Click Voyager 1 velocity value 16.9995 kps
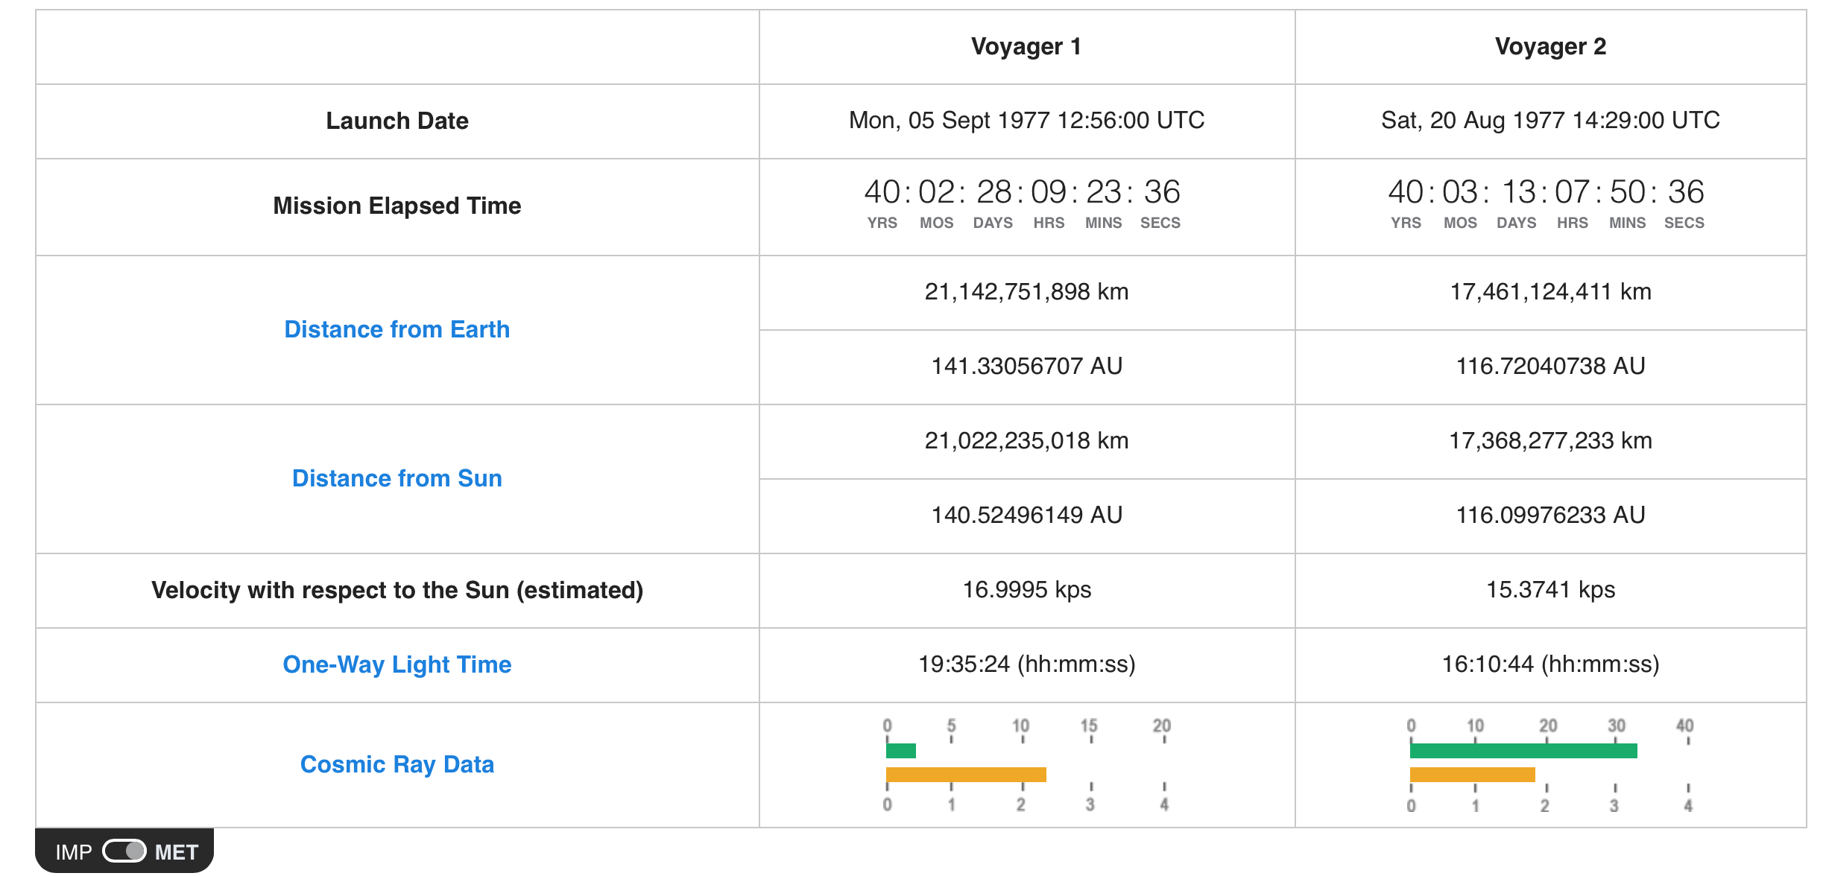This screenshot has width=1826, height=876. tap(1026, 590)
